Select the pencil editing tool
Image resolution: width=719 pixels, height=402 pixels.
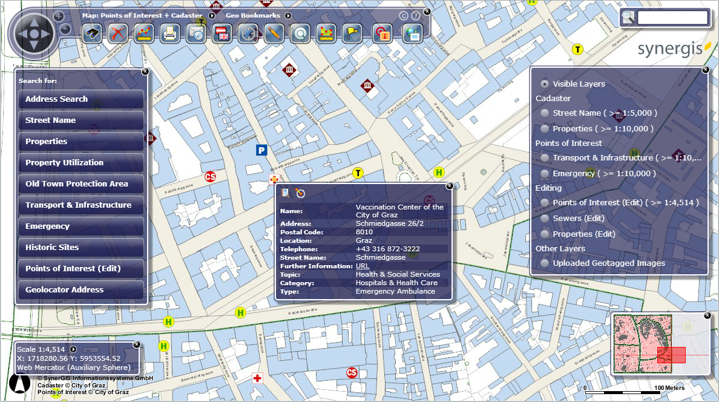(273, 33)
